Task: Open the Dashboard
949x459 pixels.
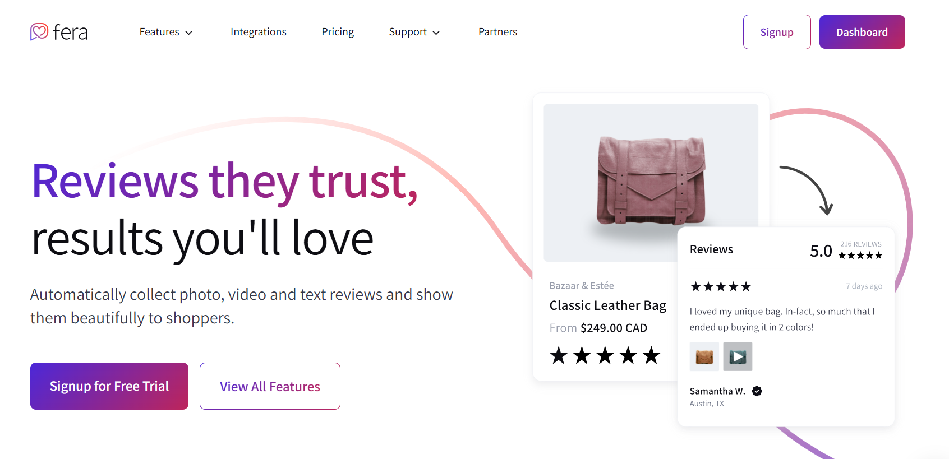Action: [862, 32]
